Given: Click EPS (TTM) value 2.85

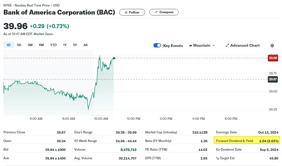Looking at the screenshot, I should [204, 158].
